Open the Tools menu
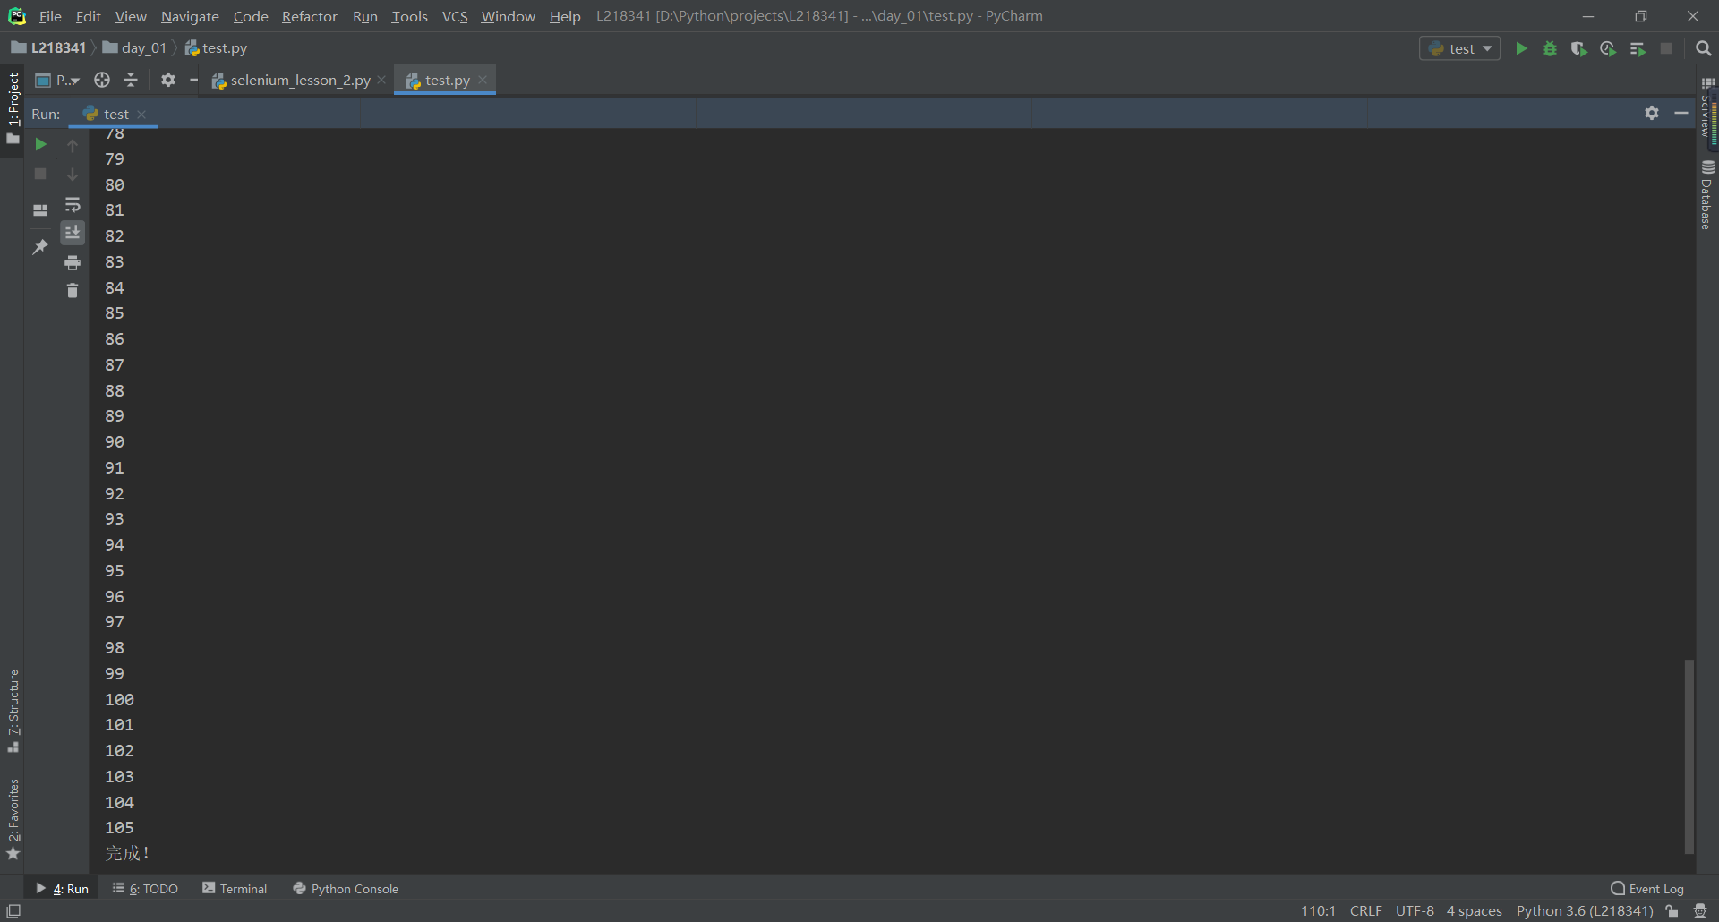This screenshot has width=1719, height=922. pyautogui.click(x=409, y=16)
